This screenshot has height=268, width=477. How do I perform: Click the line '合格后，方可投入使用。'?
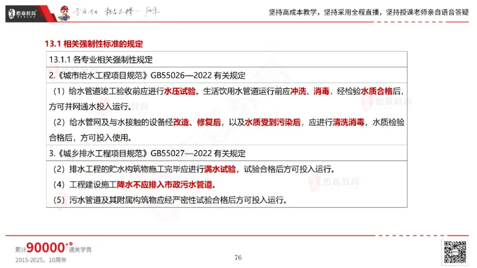click(x=91, y=138)
